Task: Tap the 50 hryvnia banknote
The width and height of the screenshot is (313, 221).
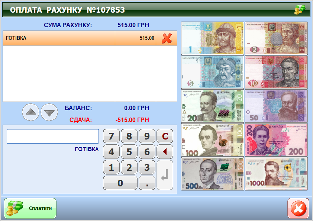Action: click(276, 106)
